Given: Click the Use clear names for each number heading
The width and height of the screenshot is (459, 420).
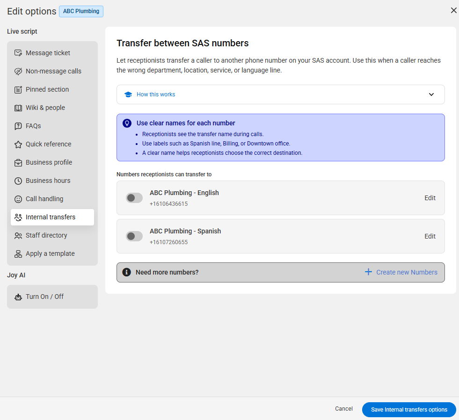Looking at the screenshot, I should point(186,123).
